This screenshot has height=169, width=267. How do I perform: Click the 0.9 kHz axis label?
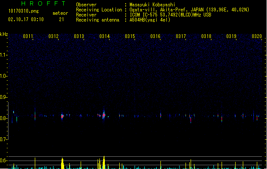point(3,97)
